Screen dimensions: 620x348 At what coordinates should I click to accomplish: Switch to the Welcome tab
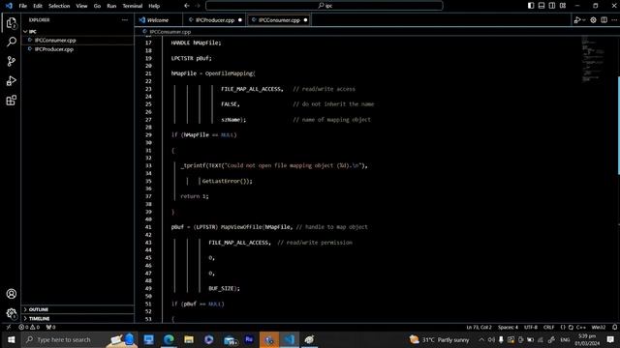tap(158, 20)
